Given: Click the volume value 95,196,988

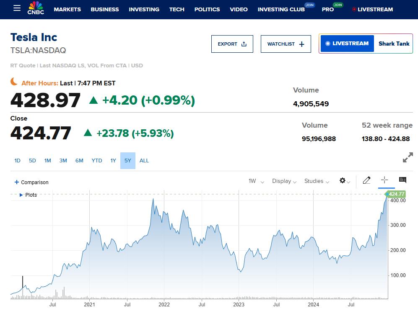Looking at the screenshot, I should [319, 139].
